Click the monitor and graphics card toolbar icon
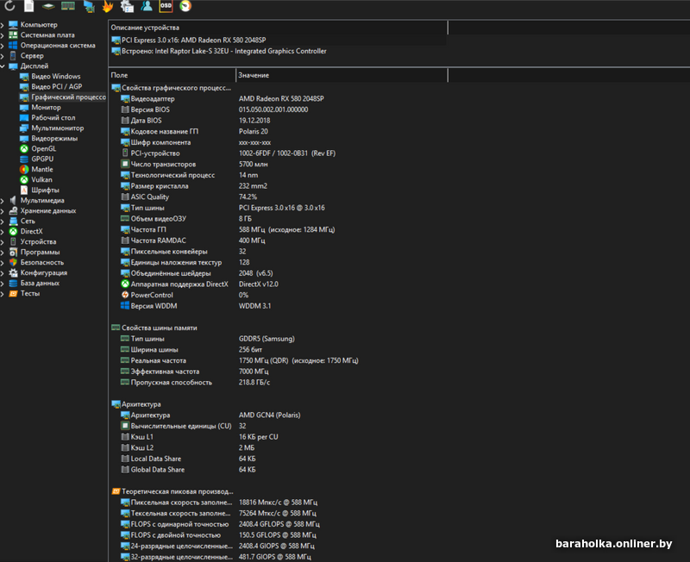The width and height of the screenshot is (690, 562). (89, 6)
